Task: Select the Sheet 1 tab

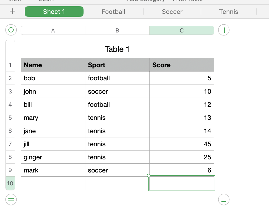Action: [54, 12]
